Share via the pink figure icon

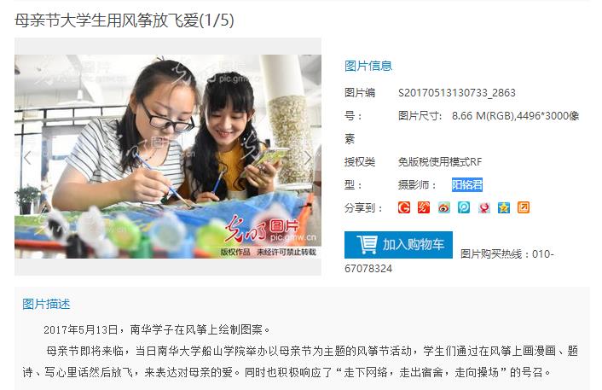483,207
